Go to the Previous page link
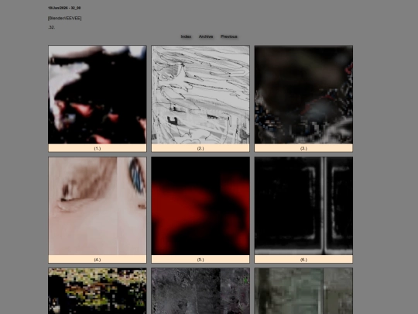Viewport: 418px width, 314px height. [228, 36]
